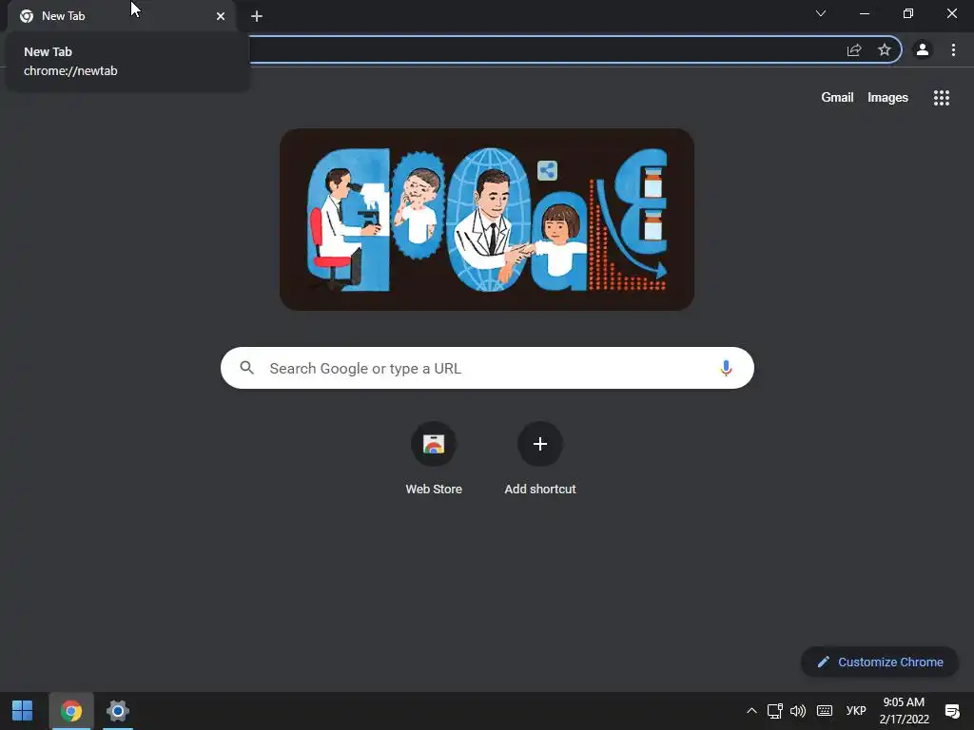Open the Chrome profile avatar
The width and height of the screenshot is (974, 730).
click(x=923, y=49)
